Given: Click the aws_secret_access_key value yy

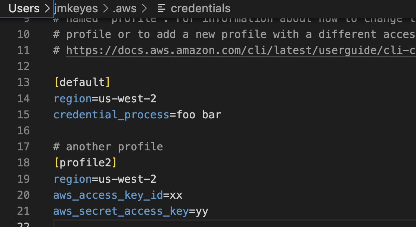Looking at the screenshot, I should tap(202, 211).
